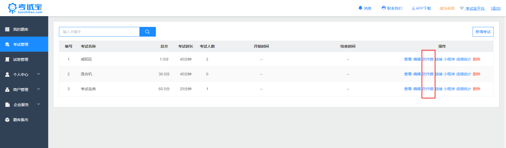Click the 题库集市 cube icon

click(7, 120)
